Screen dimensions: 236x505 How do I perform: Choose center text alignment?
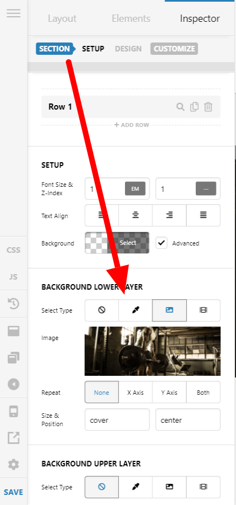[136, 215]
